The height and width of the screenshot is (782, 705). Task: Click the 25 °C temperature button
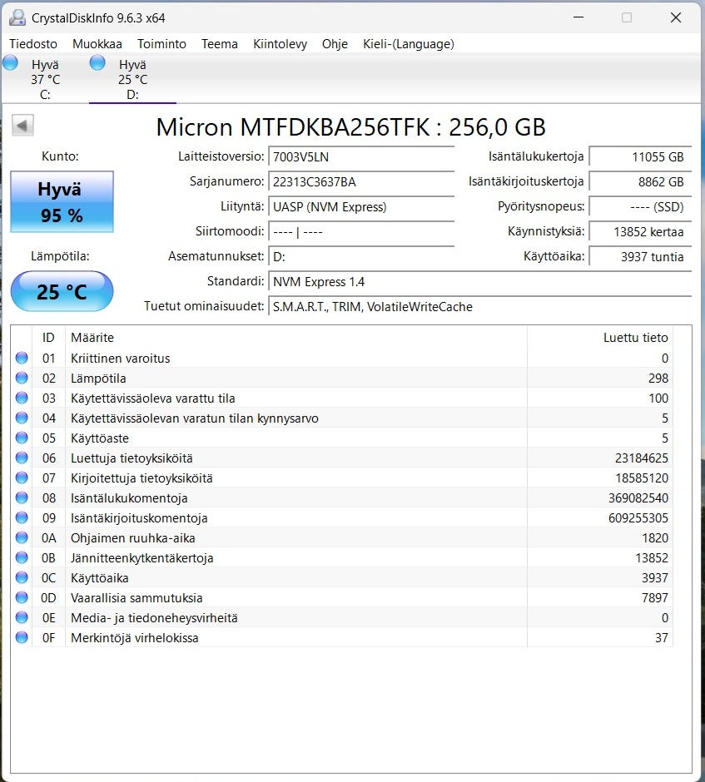62,291
